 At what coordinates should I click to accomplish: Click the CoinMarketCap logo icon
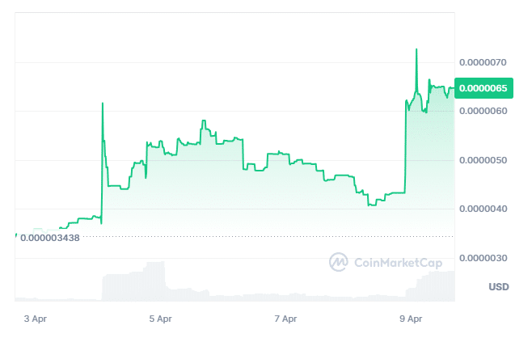coord(338,262)
